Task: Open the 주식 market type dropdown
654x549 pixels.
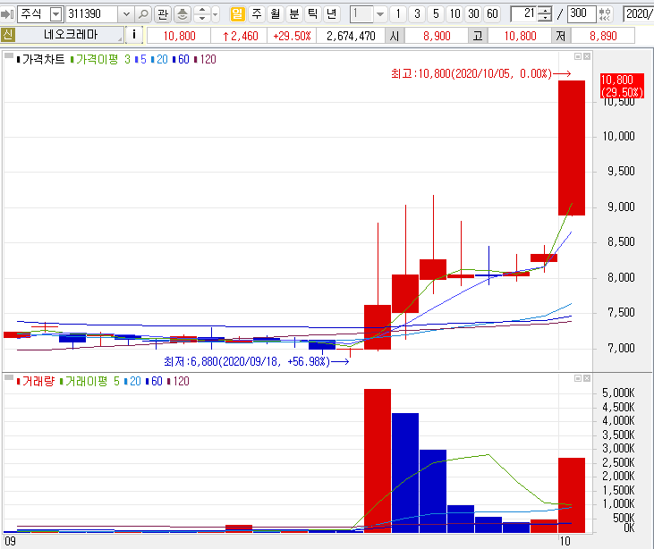Action: point(56,14)
